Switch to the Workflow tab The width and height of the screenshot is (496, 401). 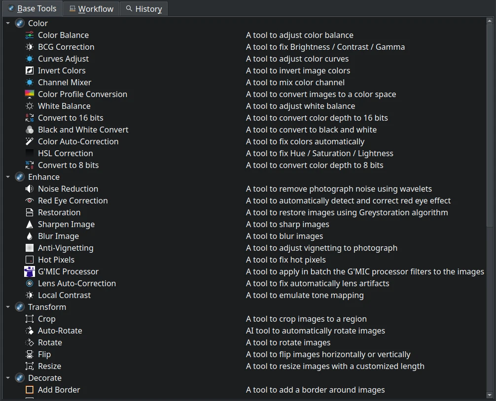[x=91, y=9]
